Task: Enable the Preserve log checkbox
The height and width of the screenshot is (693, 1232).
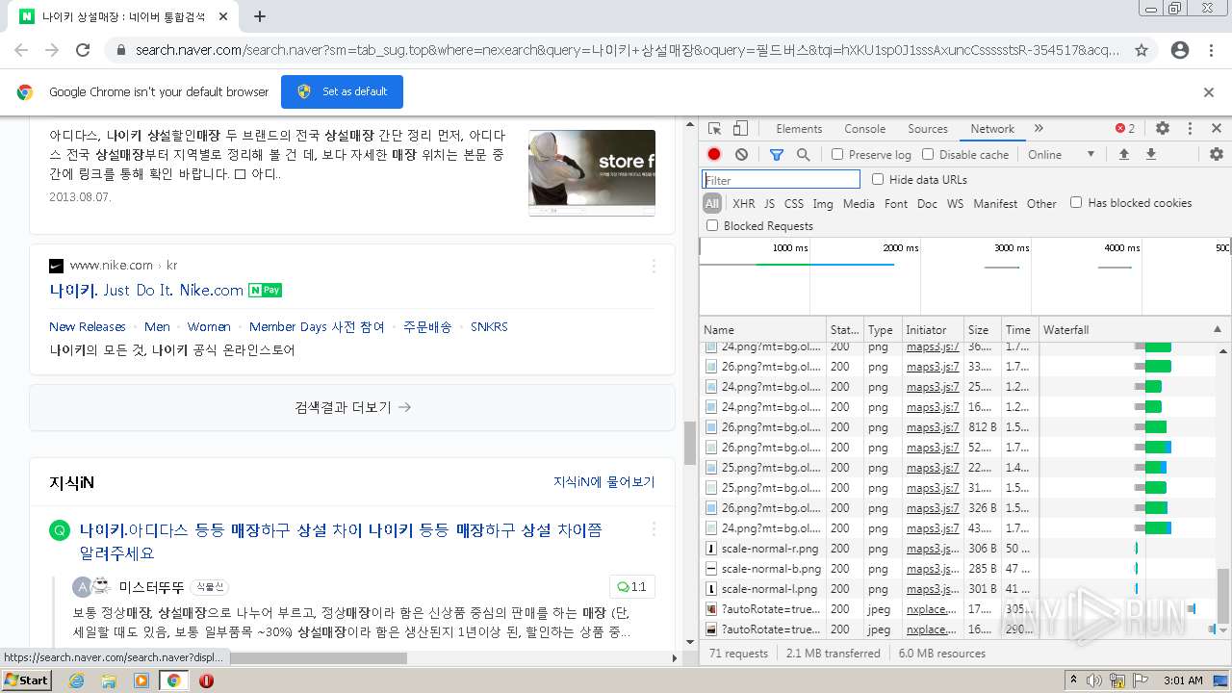Action: (x=837, y=154)
